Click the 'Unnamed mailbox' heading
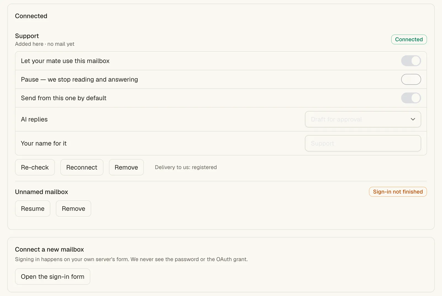 click(x=41, y=192)
